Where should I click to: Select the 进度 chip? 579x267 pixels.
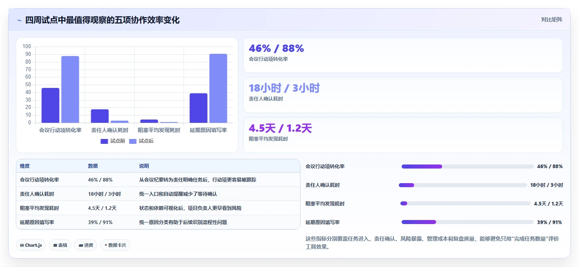point(86,245)
